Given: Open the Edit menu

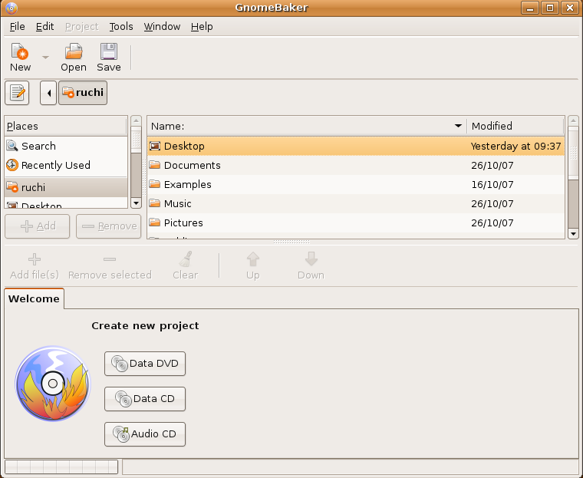Looking at the screenshot, I should [x=44, y=26].
